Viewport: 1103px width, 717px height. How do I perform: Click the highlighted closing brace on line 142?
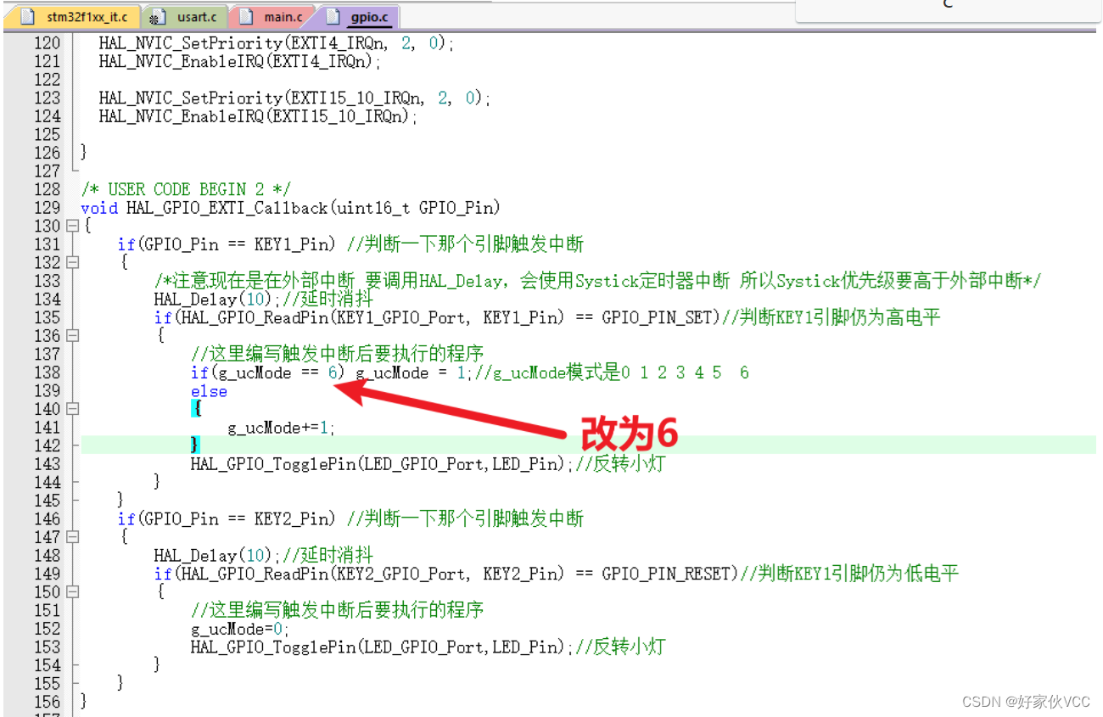[x=195, y=445]
